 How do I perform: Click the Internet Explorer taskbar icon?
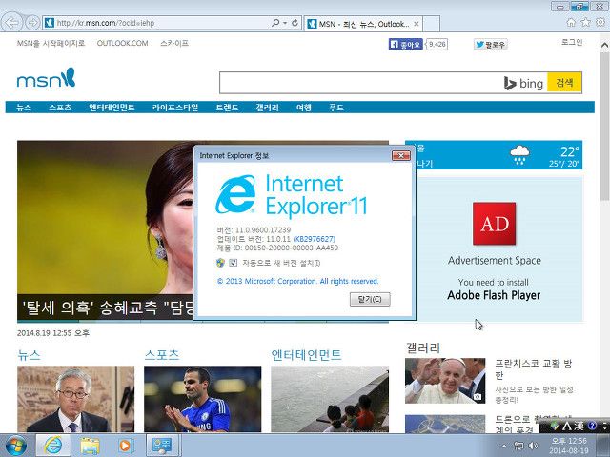[53, 446]
